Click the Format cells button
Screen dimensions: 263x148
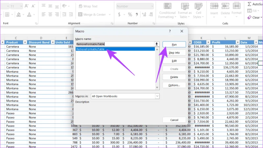(x=236, y=11)
